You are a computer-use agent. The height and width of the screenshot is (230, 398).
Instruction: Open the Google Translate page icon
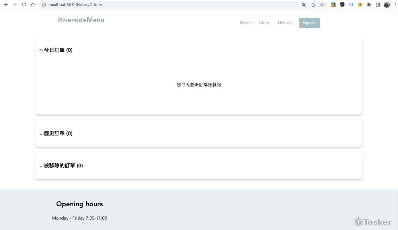[x=304, y=5]
